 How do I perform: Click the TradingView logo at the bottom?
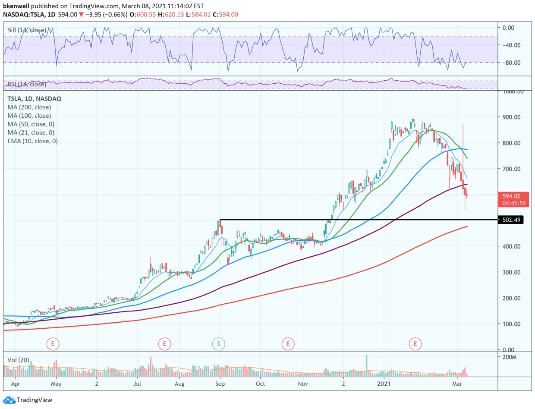(28, 400)
